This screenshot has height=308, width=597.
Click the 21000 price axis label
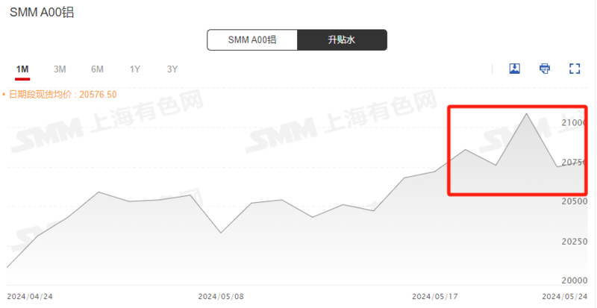574,122
